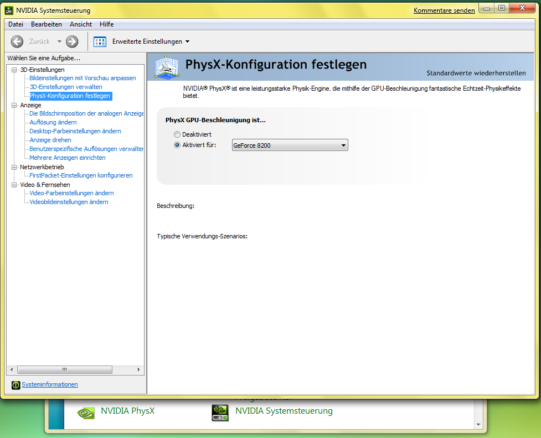Click the task tree horizontal scrollbar thumb
Viewport: 541px width, 438px height.
click(x=65, y=370)
